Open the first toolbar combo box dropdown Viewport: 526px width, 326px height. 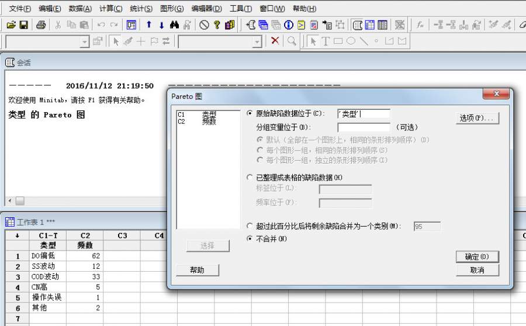85,42
